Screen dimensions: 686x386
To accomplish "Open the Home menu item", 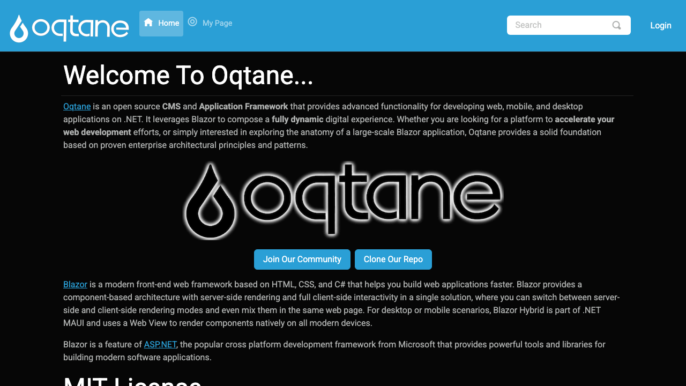I will click(161, 24).
